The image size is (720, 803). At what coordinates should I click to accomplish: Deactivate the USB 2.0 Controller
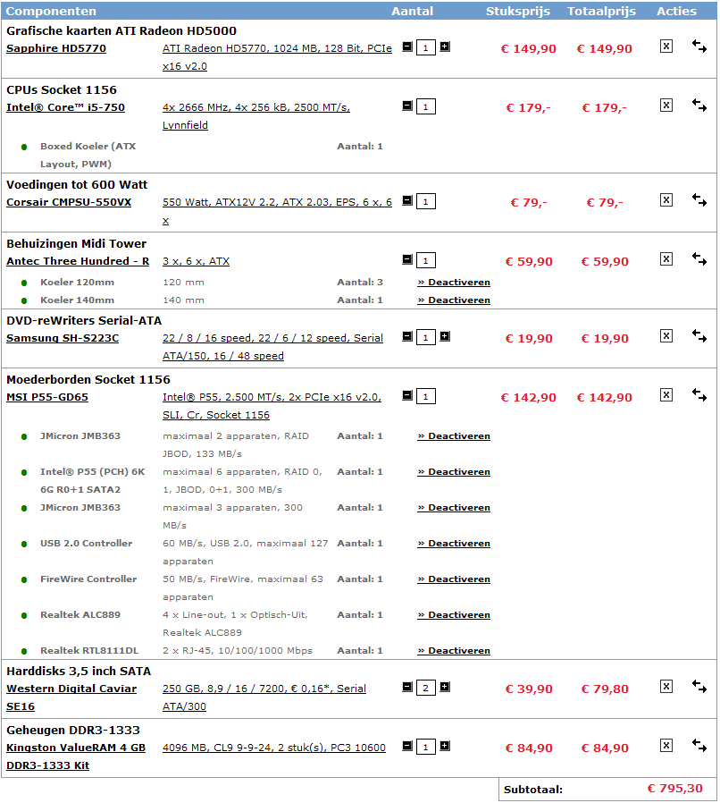(x=454, y=544)
